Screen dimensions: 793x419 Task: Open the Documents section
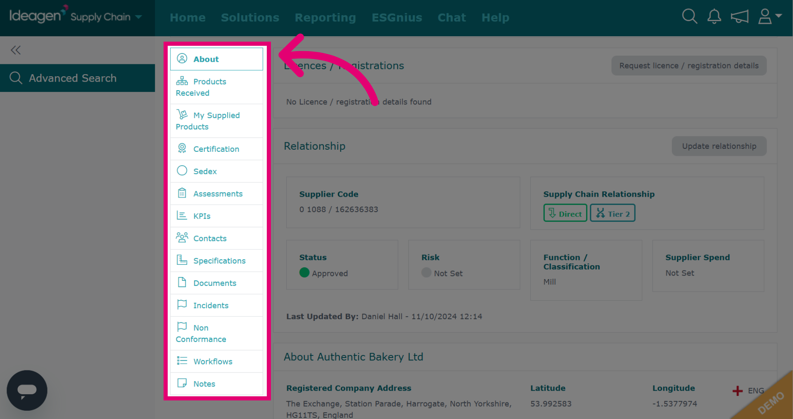(x=216, y=283)
